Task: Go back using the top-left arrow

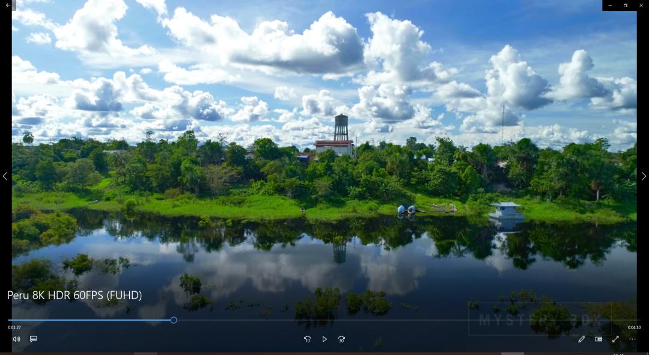Action: point(8,5)
